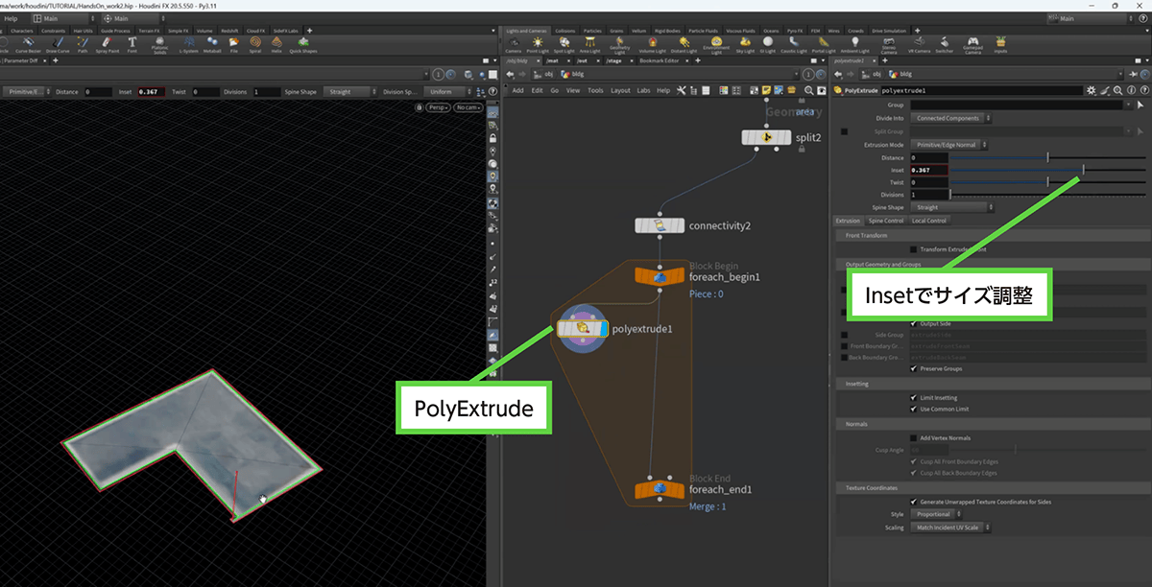Open the Layout menu in network editor
This screenshot has height=587, width=1152.
coord(620,90)
